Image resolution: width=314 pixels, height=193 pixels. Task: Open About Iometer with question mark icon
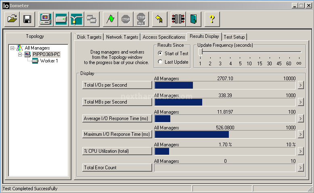click(212, 19)
